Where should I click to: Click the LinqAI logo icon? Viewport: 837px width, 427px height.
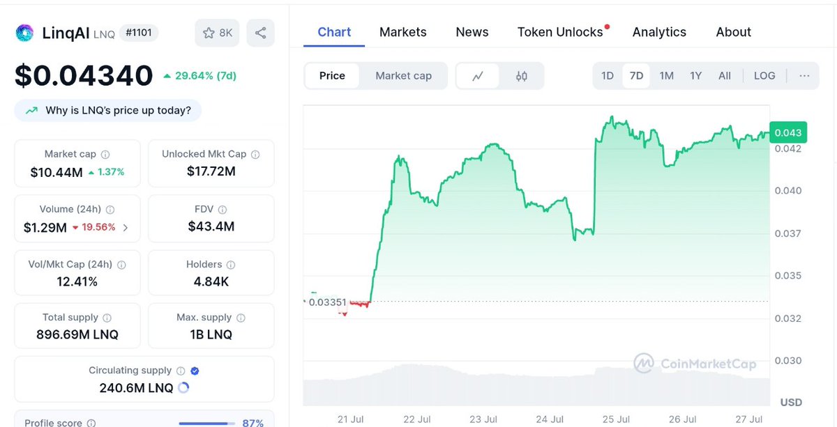click(x=24, y=33)
